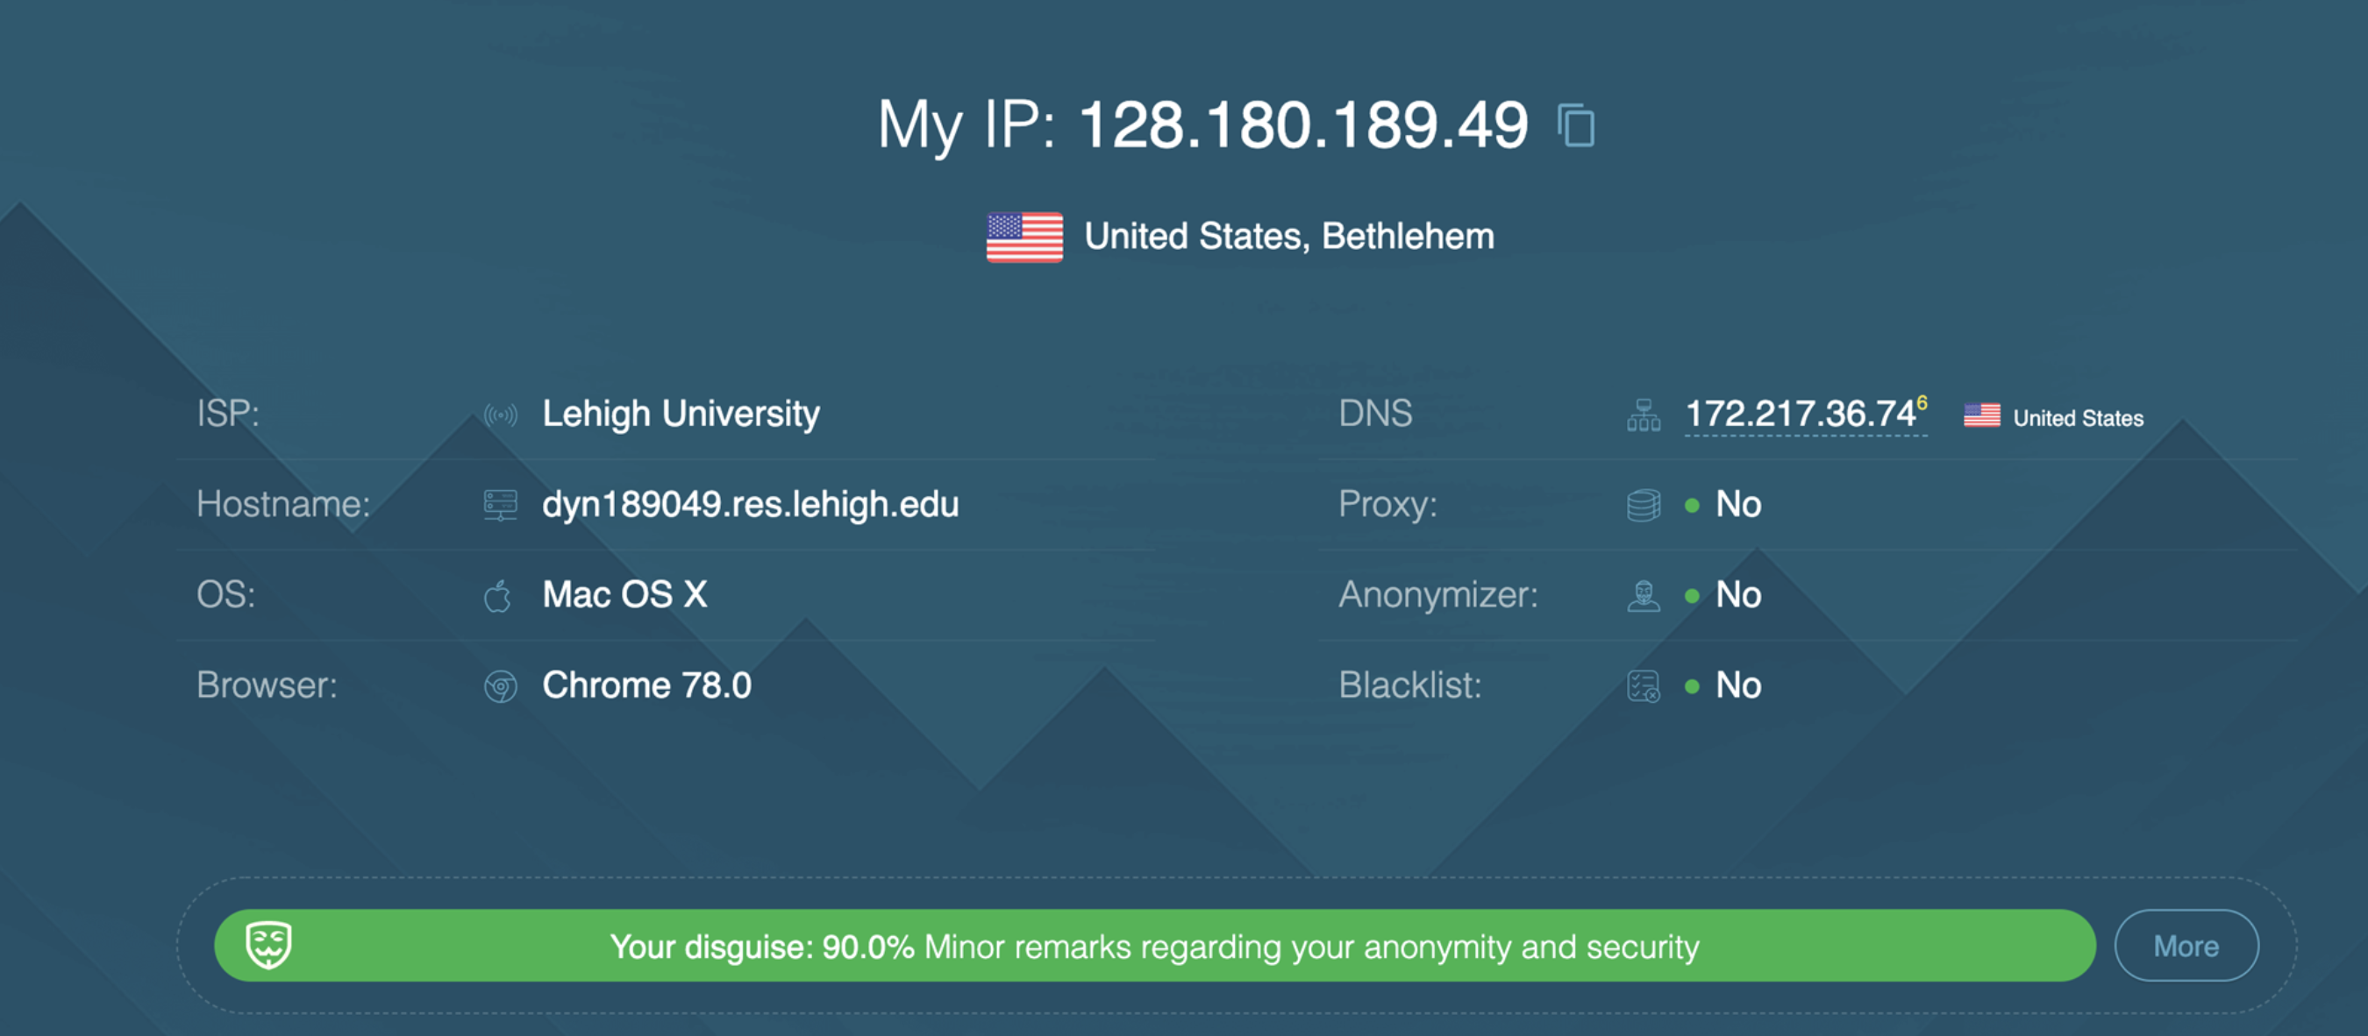Click the green disguise 90.0% bar
This screenshot has height=1036, width=2368.
(x=1154, y=945)
